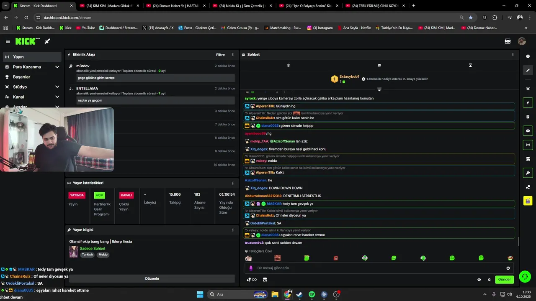The image size is (536, 301).
Task: Click the Turkish tag
Action: pos(87,255)
